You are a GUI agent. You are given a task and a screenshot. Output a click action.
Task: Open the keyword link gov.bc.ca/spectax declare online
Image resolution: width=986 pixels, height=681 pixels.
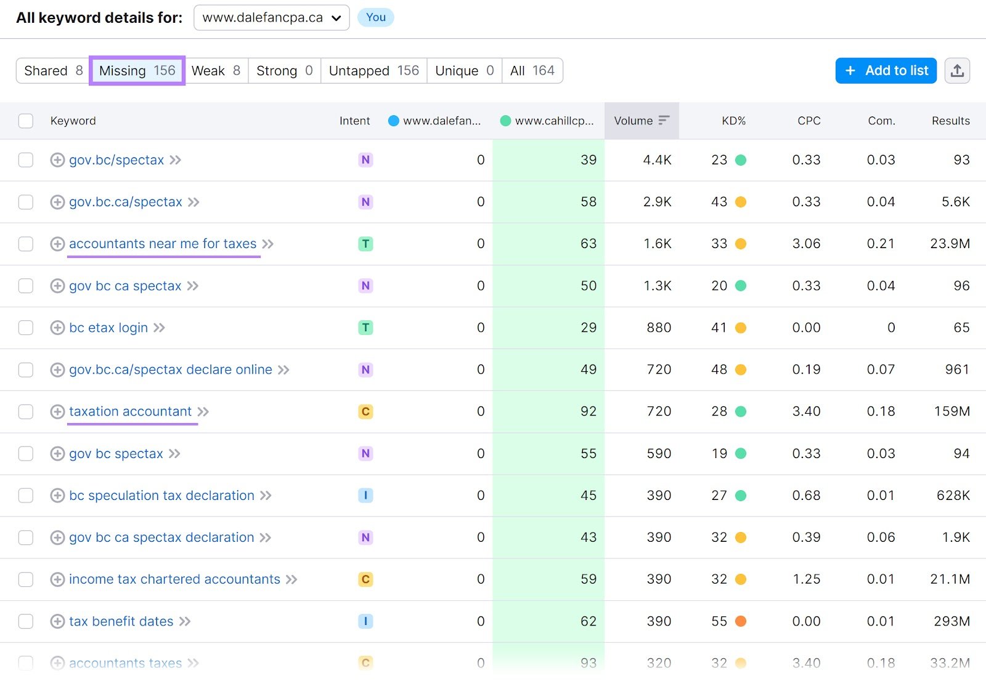[170, 369]
